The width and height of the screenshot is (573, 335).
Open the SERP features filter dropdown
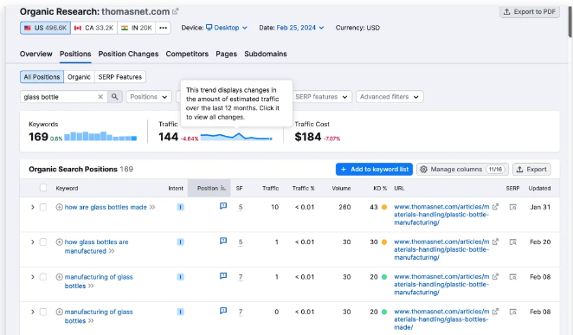pyautogui.click(x=321, y=97)
